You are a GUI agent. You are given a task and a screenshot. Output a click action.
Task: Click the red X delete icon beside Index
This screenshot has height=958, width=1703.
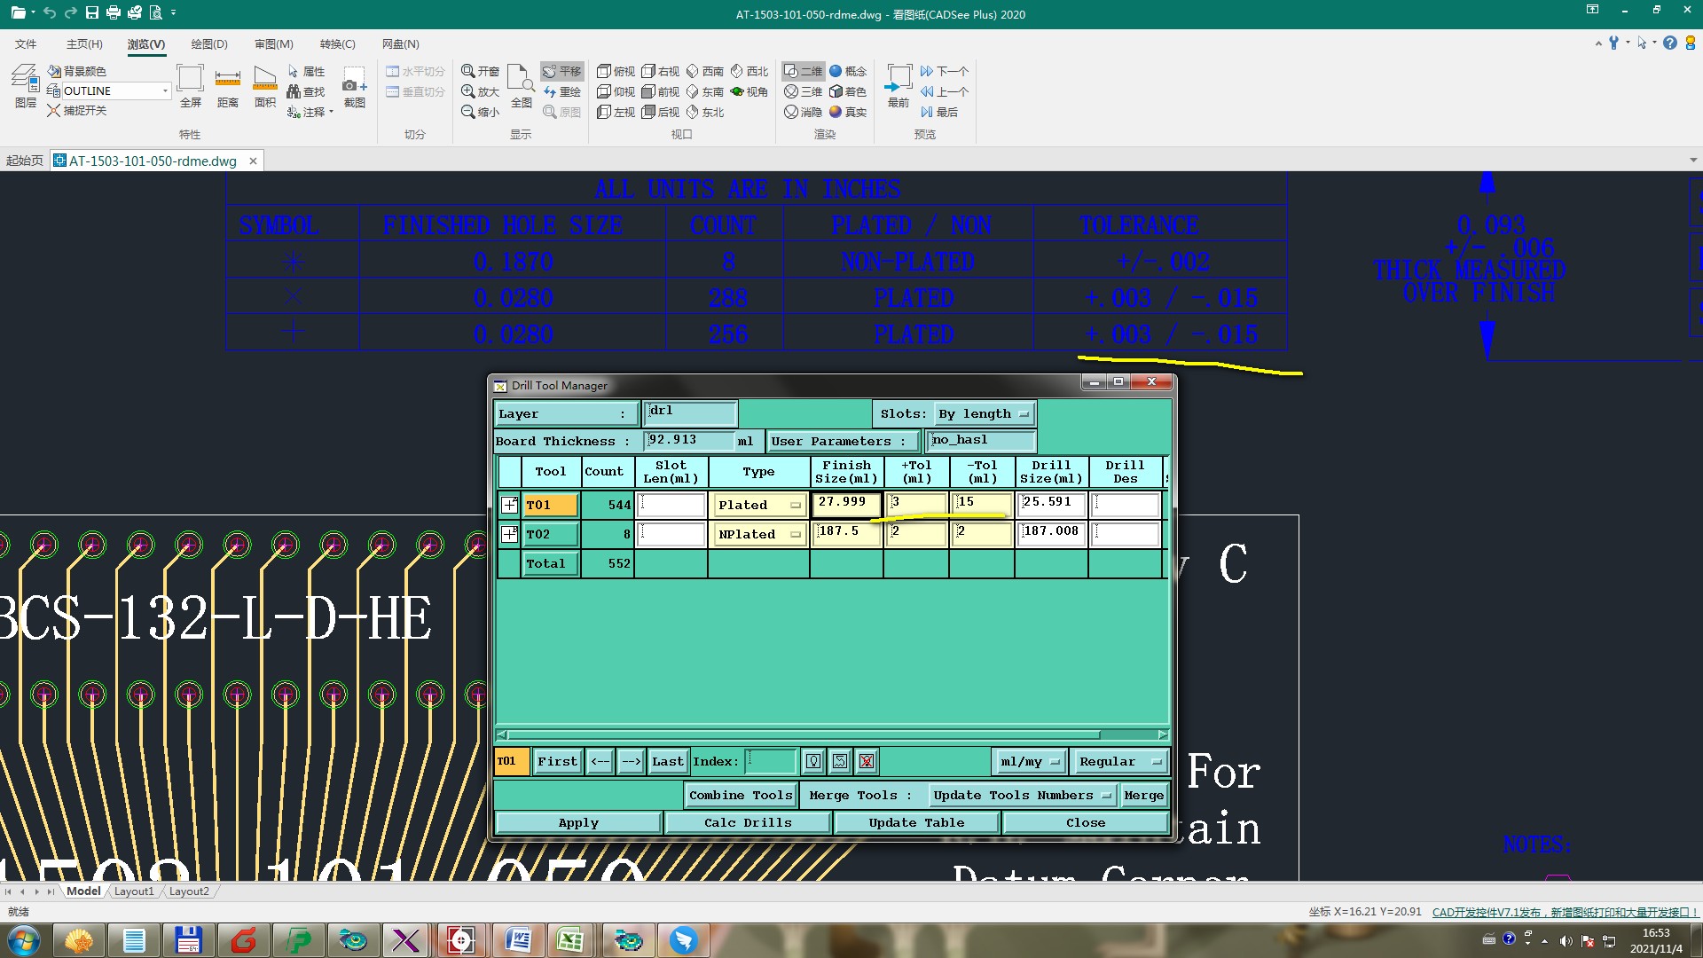tap(867, 761)
